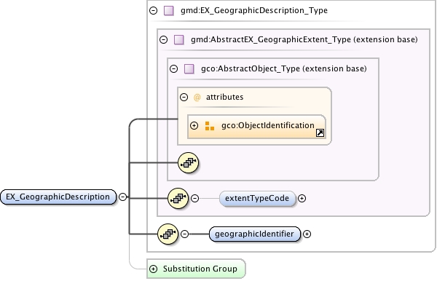Collapse gco:AbstractObject_Type extension base
This screenshot has height=281, width=437.
click(x=173, y=68)
